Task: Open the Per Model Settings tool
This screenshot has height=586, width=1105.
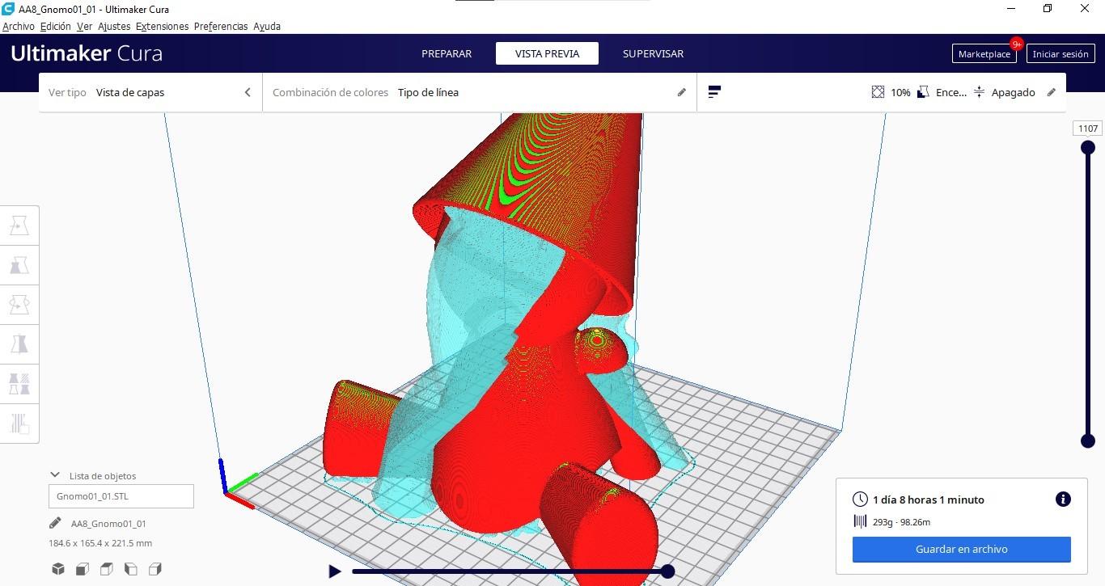Action: [19, 383]
